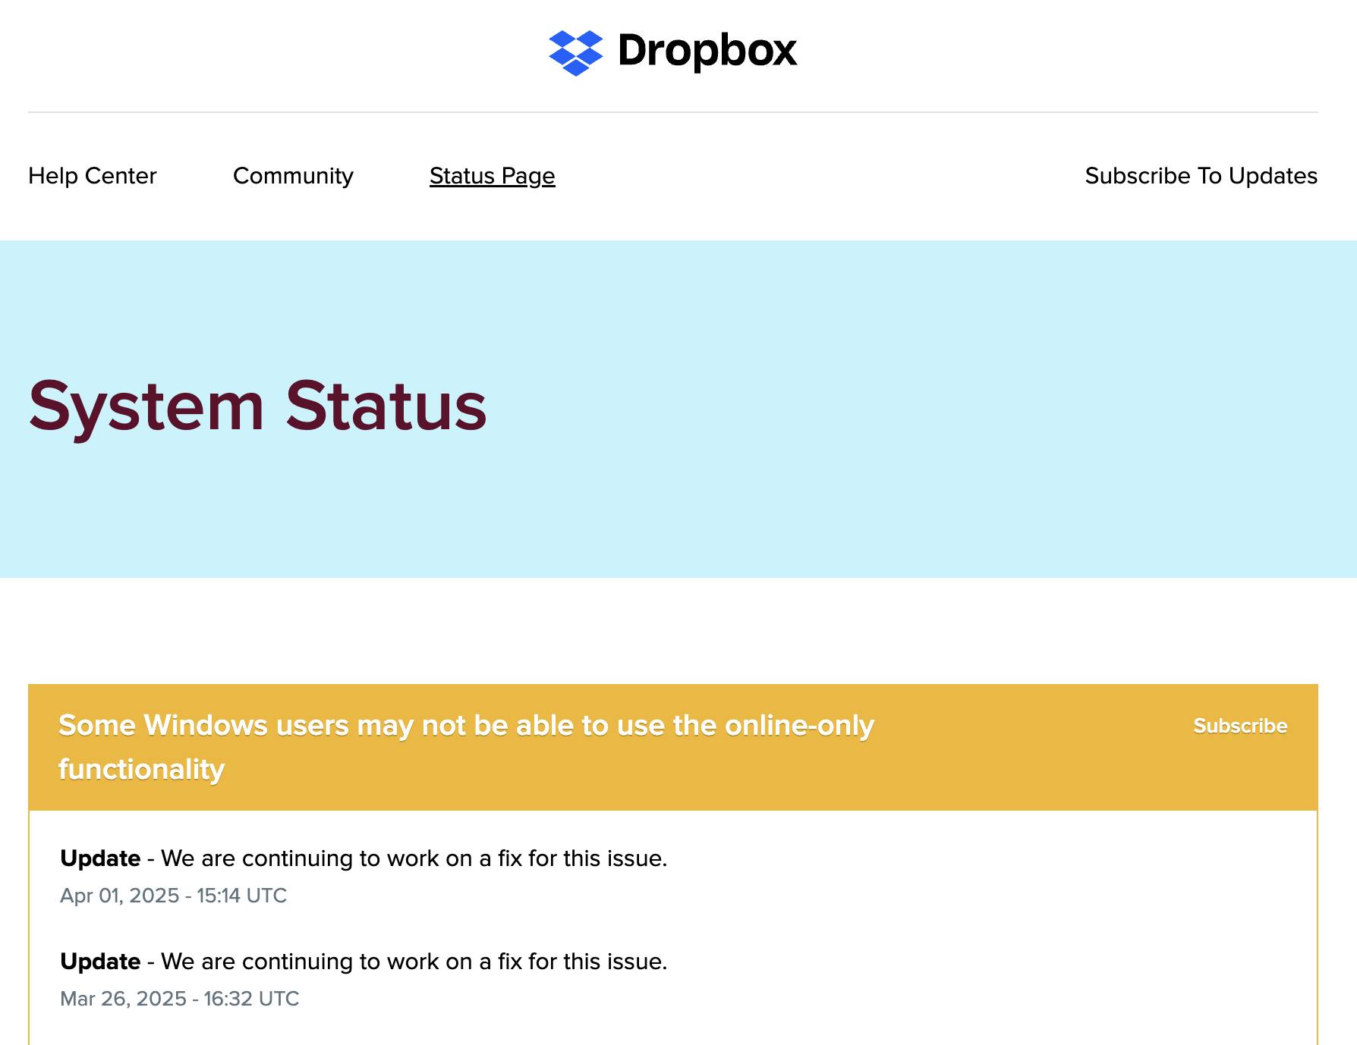Screen dimensions: 1357x1045
Task: Click the Mar 26, 2025 - 16:32 UTC timestamp
Action: 180,999
